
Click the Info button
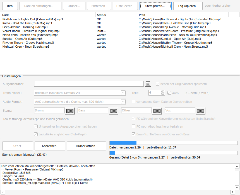click(10, 6)
